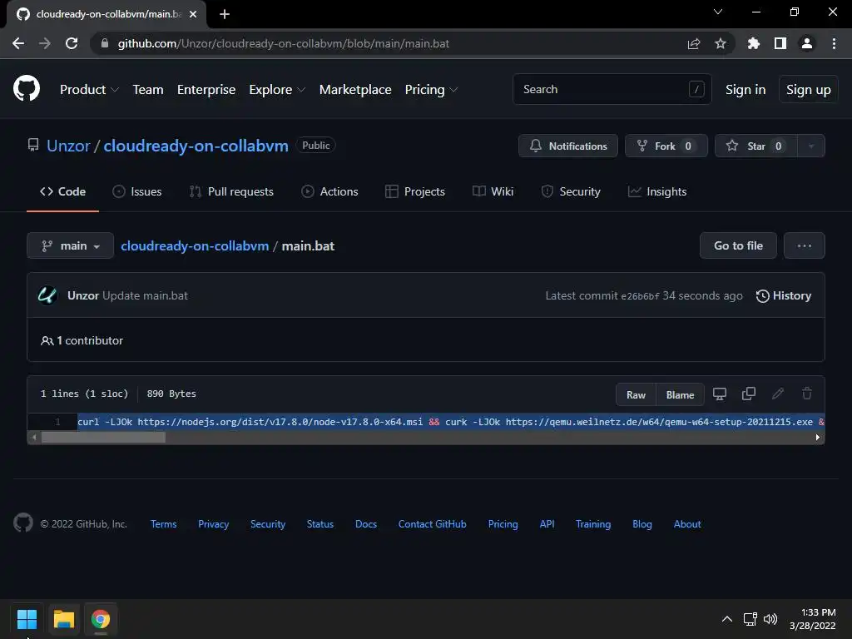Open Chrome three-dot menu

pyautogui.click(x=834, y=43)
